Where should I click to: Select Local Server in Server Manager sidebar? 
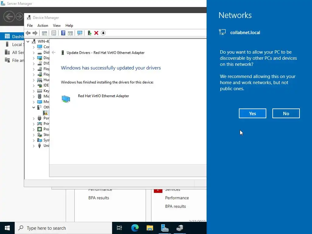(12, 44)
